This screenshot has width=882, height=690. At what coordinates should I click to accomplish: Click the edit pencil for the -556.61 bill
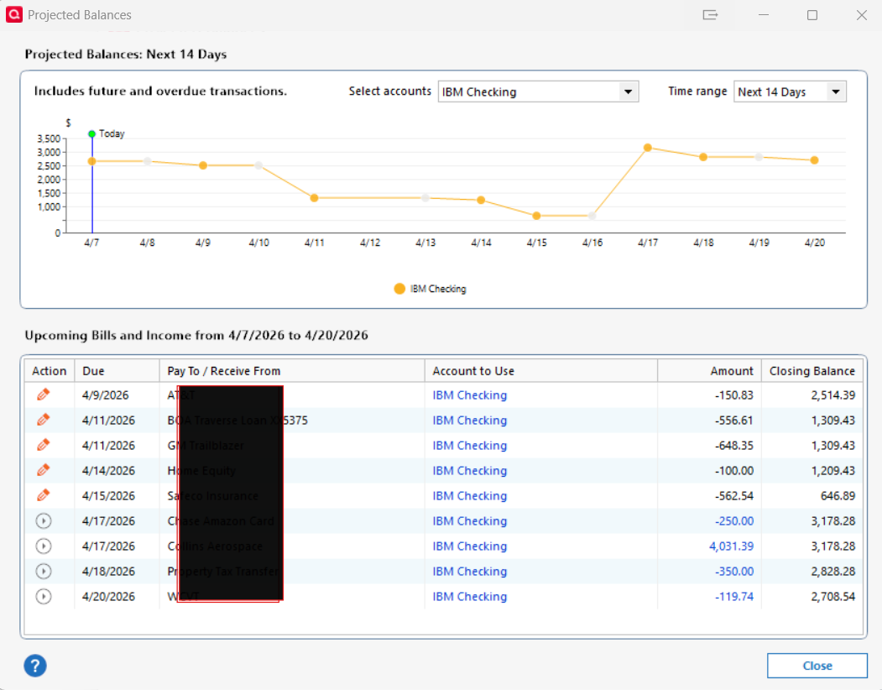(x=44, y=420)
